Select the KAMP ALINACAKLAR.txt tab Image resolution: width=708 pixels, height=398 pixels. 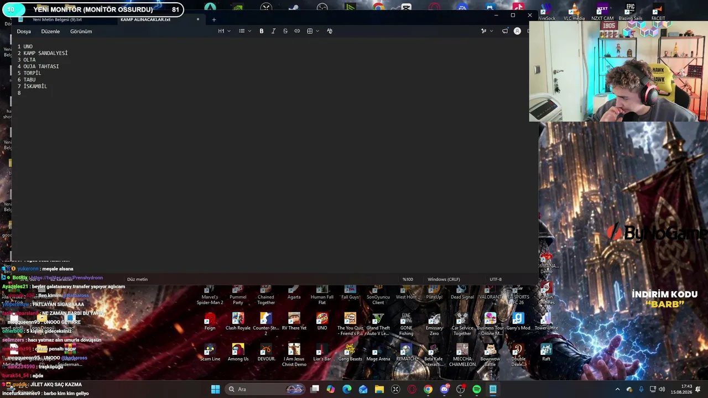[x=145, y=19]
